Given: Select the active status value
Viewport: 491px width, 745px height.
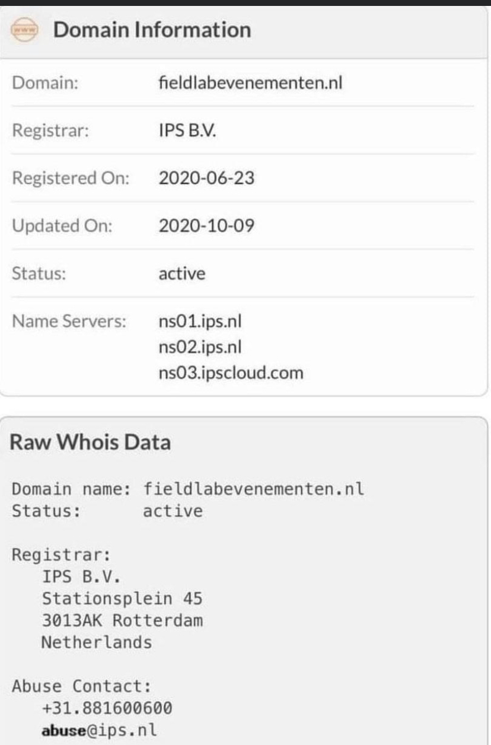Looking at the screenshot, I should 182,273.
